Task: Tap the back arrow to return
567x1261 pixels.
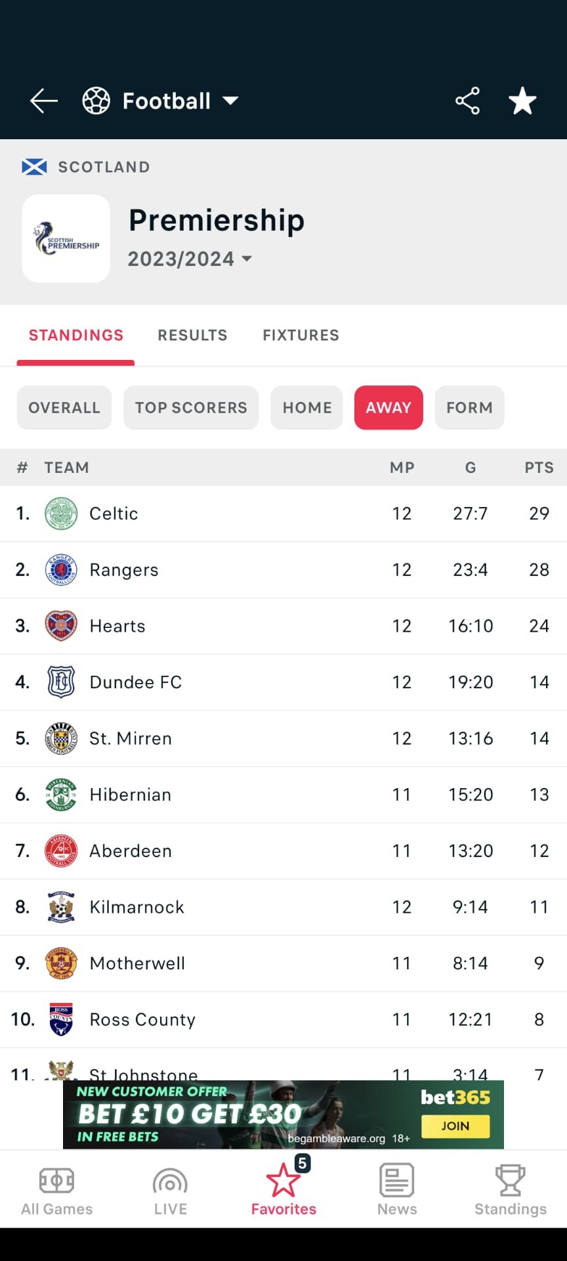Action: pyautogui.click(x=43, y=100)
